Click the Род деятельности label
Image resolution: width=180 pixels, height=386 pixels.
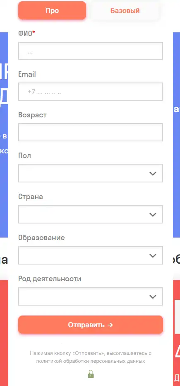point(50,279)
